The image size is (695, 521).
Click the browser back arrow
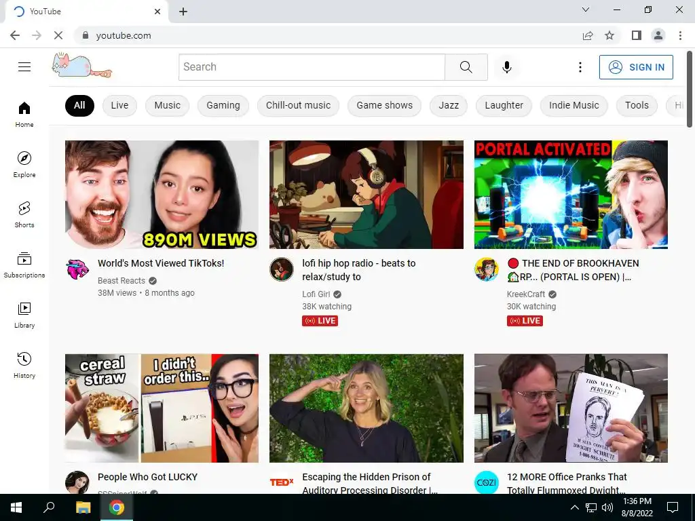coord(15,35)
